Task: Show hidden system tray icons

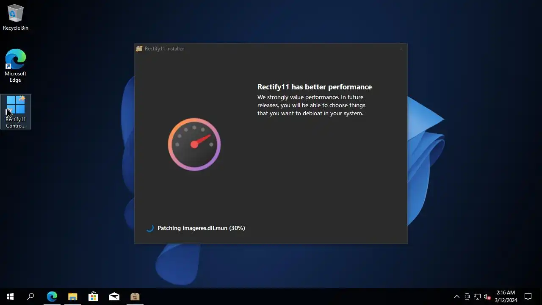Action: click(x=456, y=297)
